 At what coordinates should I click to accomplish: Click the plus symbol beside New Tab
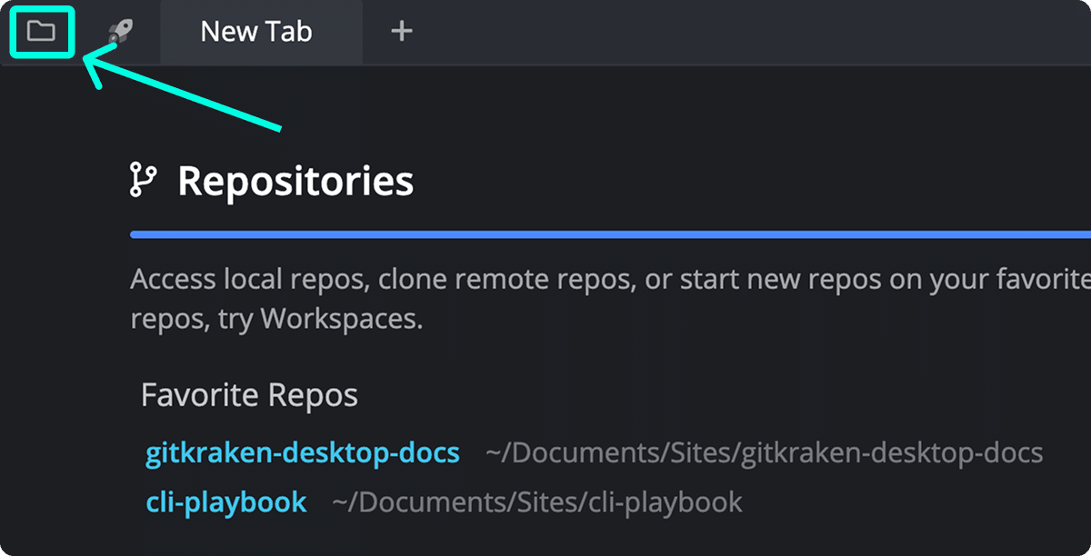point(400,32)
